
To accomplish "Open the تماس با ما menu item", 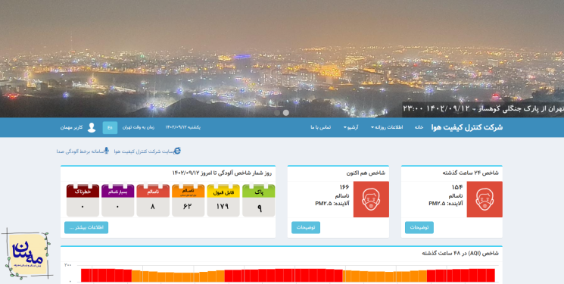I will [320, 127].
